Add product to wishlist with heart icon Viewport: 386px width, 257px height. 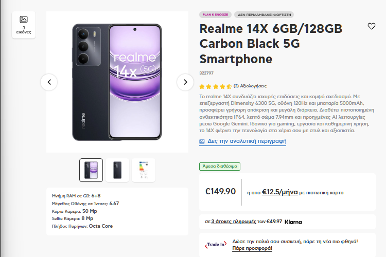pyautogui.click(x=372, y=26)
